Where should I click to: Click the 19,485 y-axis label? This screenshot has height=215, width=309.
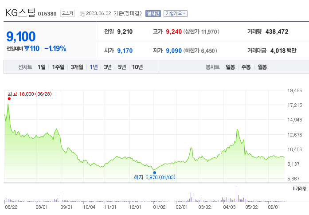[295, 90]
